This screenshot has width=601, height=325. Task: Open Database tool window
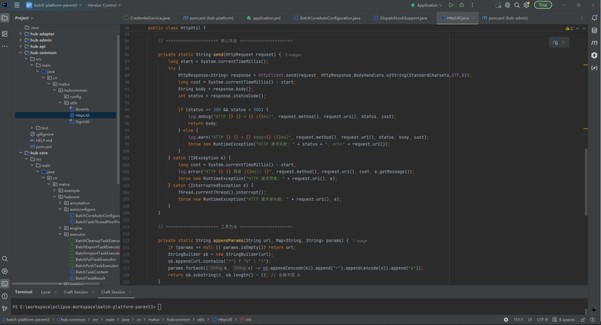point(594,30)
